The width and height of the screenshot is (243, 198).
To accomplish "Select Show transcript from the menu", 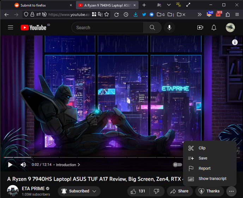I will tap(210, 179).
